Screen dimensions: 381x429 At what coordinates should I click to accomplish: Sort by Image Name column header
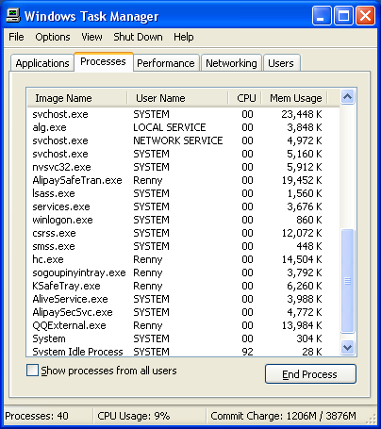point(77,98)
